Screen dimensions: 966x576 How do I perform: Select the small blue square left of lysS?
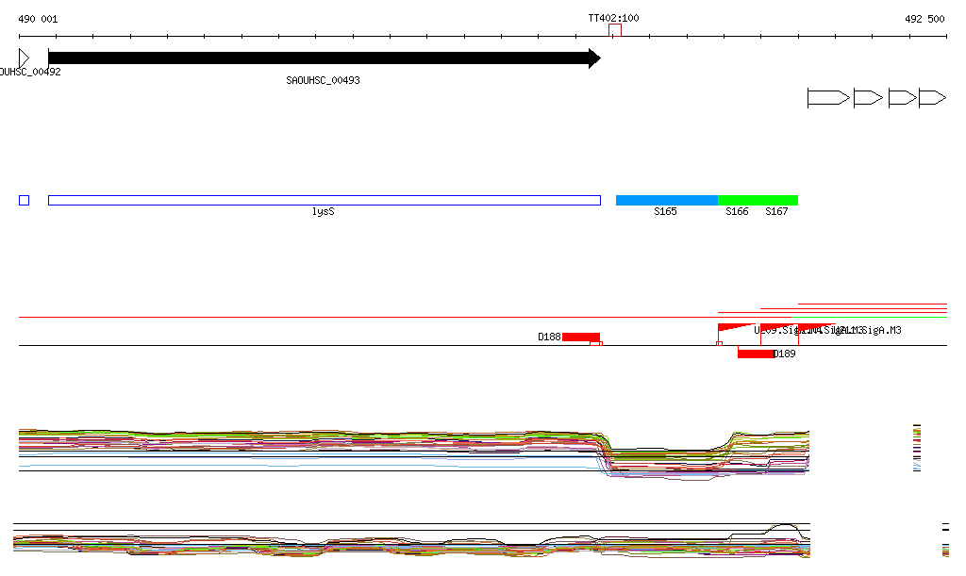pyautogui.click(x=25, y=200)
